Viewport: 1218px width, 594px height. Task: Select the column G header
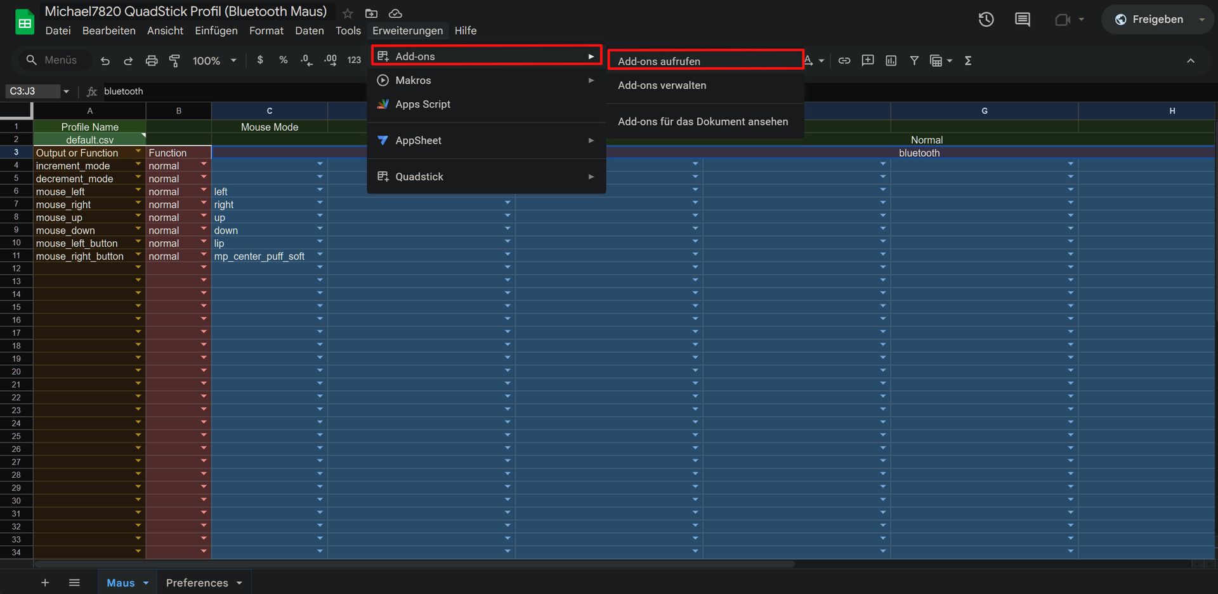tap(985, 111)
